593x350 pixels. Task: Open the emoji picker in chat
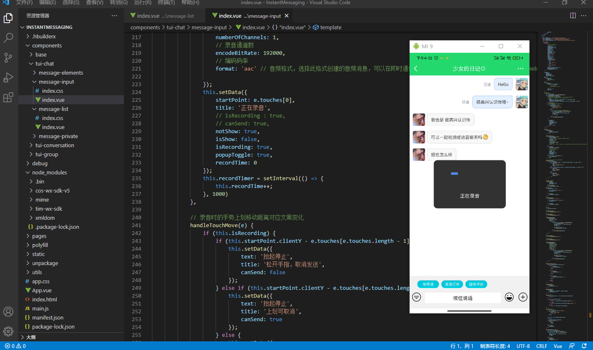click(x=509, y=297)
